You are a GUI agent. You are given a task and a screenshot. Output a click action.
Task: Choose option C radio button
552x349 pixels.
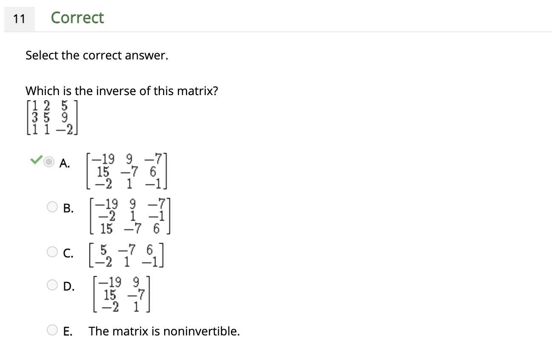(x=52, y=252)
